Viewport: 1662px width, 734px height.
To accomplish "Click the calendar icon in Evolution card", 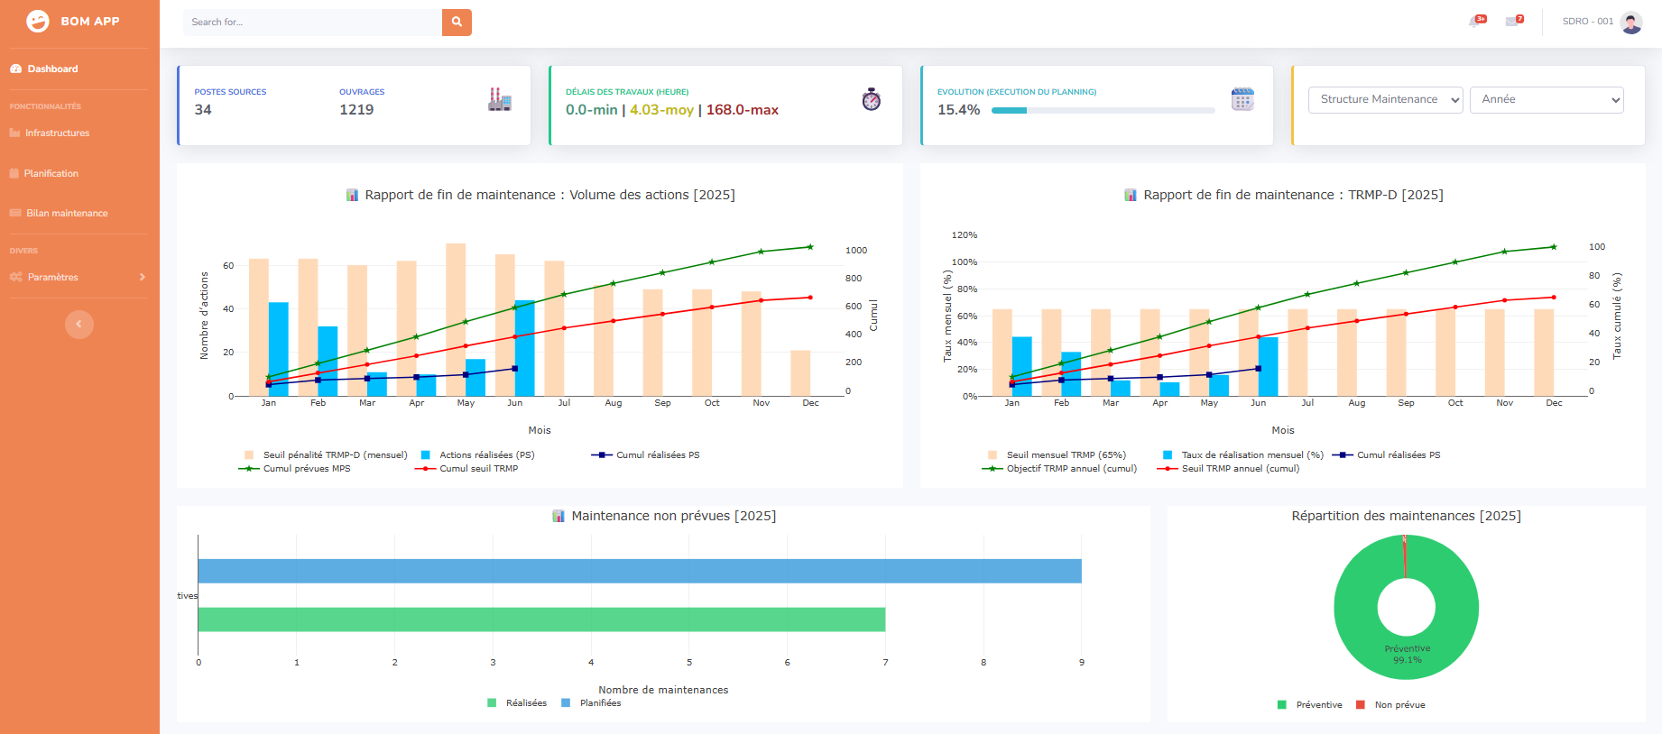I will click(x=1242, y=99).
